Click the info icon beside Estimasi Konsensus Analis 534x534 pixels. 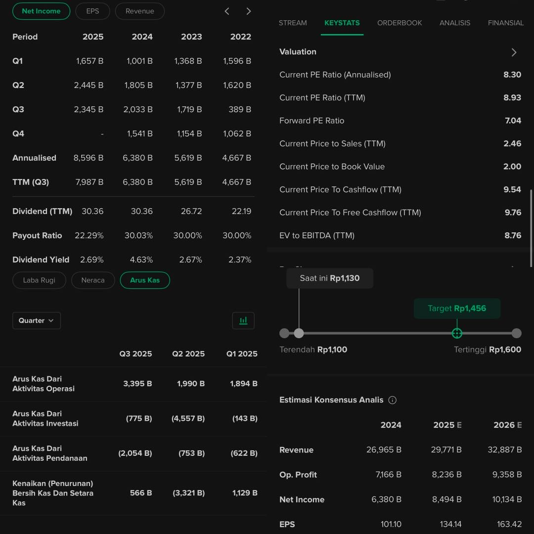coord(393,400)
